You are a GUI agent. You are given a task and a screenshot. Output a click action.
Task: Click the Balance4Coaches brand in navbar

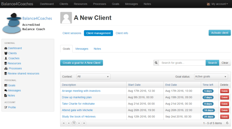[x=17, y=4]
